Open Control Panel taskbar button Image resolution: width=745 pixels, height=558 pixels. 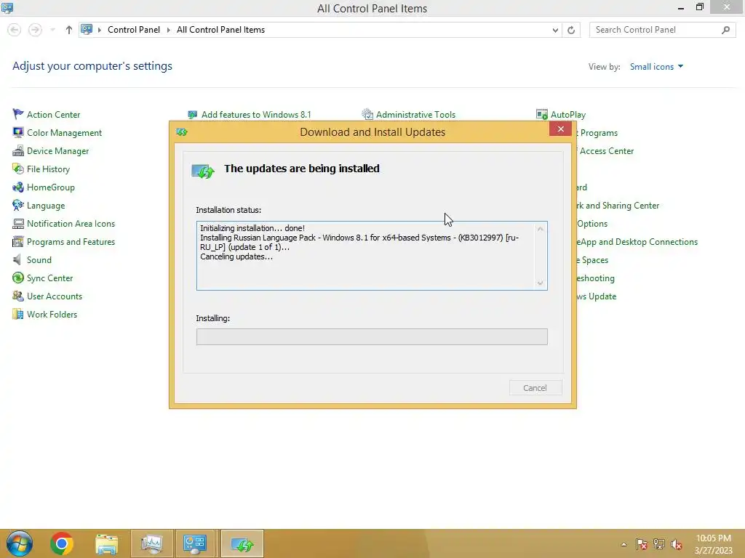[195, 543]
